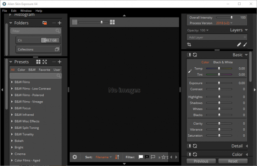This screenshot has width=257, height=166.
Task: Open the File menu
Action: 5,11
